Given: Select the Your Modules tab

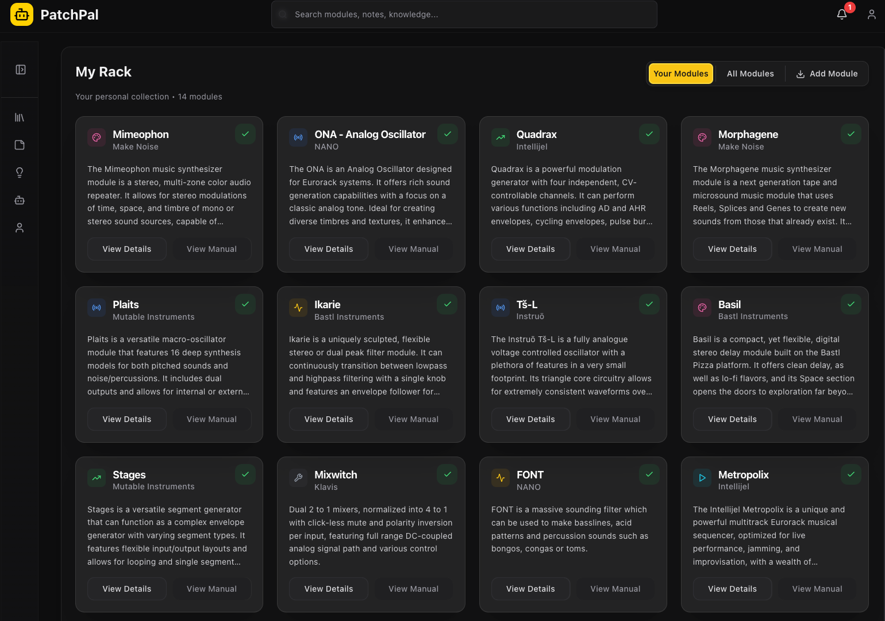Looking at the screenshot, I should click(681, 74).
